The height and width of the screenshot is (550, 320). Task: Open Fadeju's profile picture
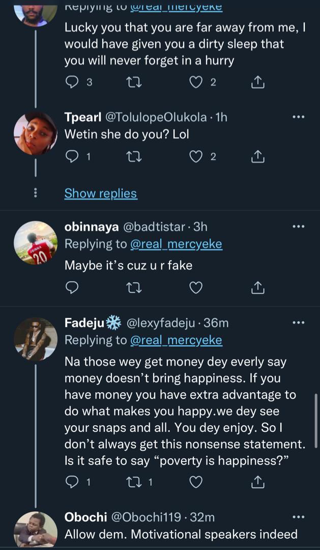tap(35, 339)
